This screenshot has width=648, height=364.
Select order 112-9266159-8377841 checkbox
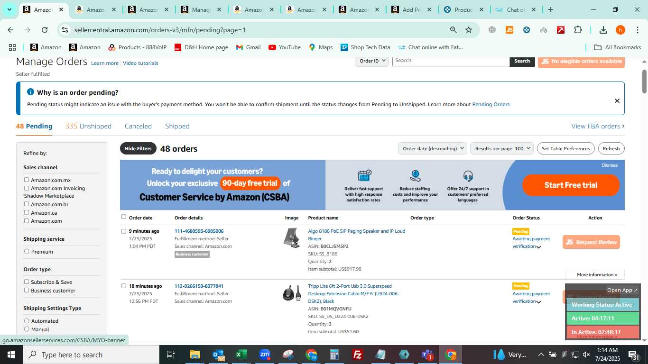124,286
